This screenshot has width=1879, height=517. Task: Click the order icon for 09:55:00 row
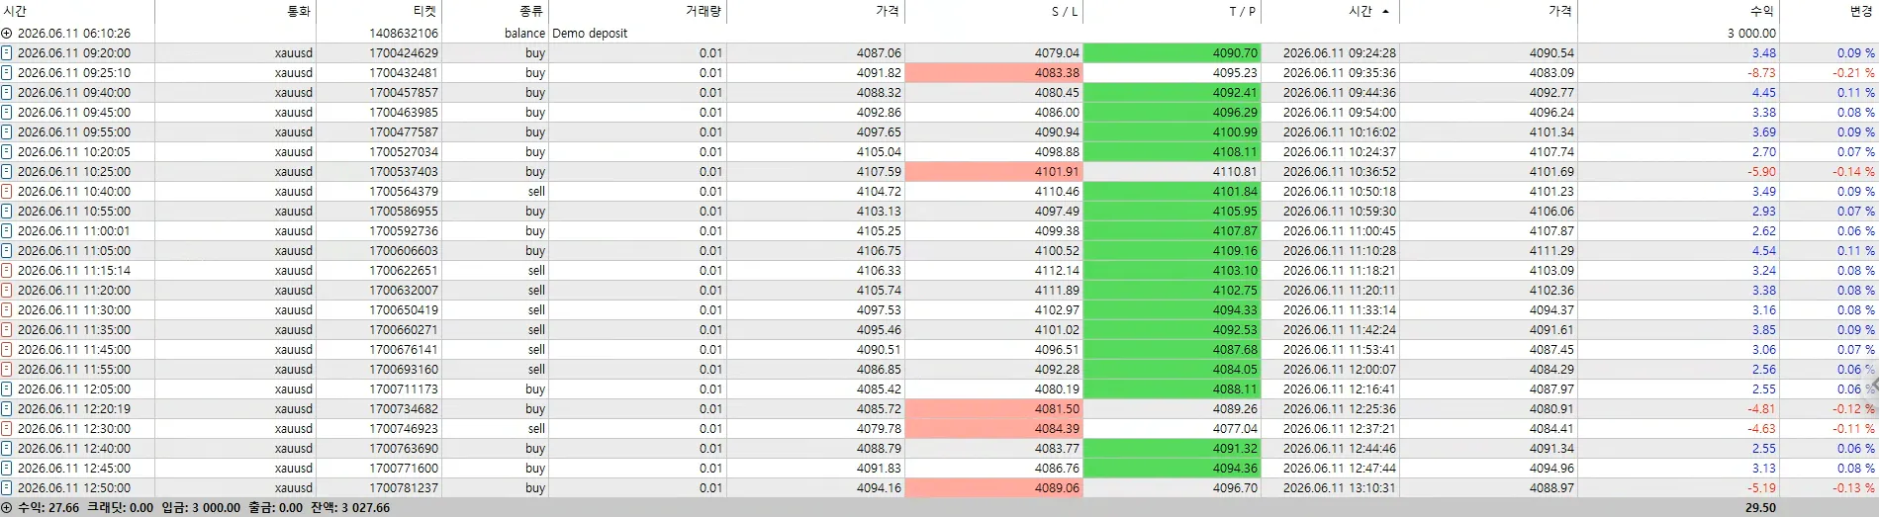[x=7, y=131]
